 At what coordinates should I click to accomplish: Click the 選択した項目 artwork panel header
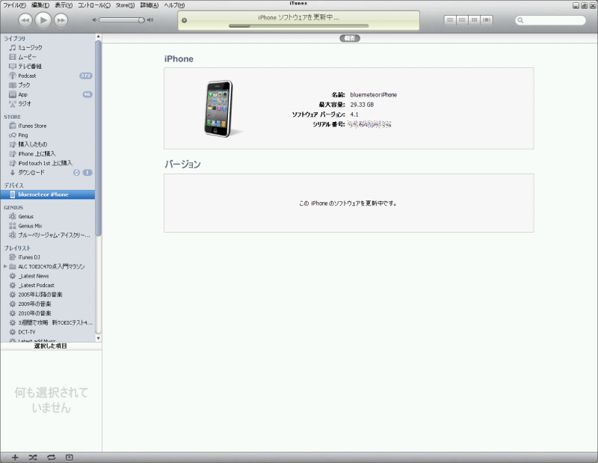[x=51, y=346]
